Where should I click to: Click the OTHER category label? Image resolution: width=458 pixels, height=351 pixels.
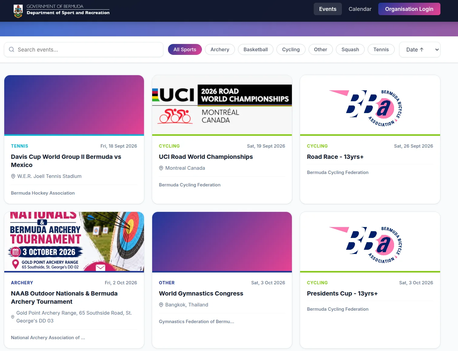(167, 283)
